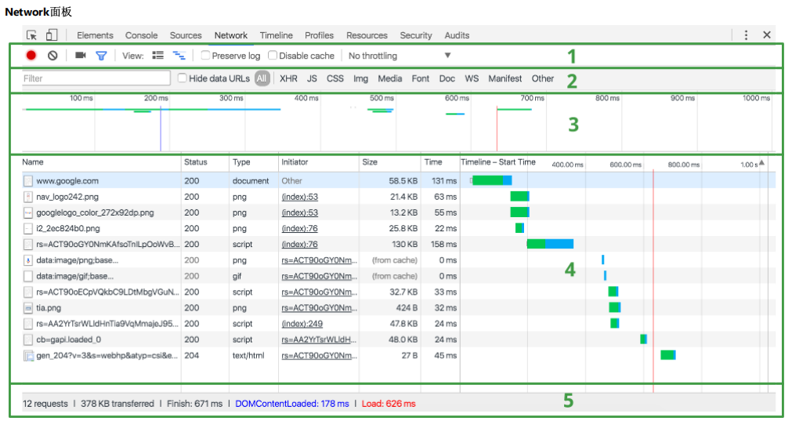Filter requests by JS
Screen dimensions: 792x421
(312, 78)
